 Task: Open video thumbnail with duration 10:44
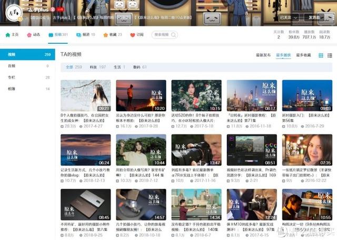(141, 150)
